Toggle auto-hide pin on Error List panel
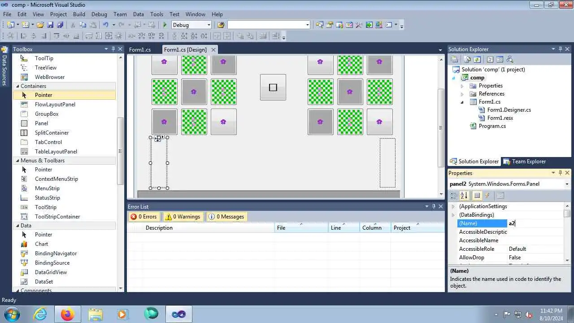The height and width of the screenshot is (323, 574). point(434,206)
